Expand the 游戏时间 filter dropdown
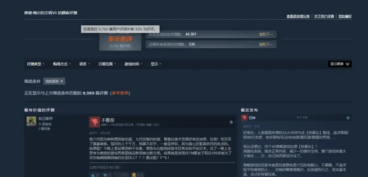Screen dimensions: 368x177 pos(133,64)
